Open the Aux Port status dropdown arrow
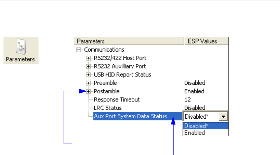Image resolution: width=280 pixels, height=155 pixels. (x=224, y=117)
